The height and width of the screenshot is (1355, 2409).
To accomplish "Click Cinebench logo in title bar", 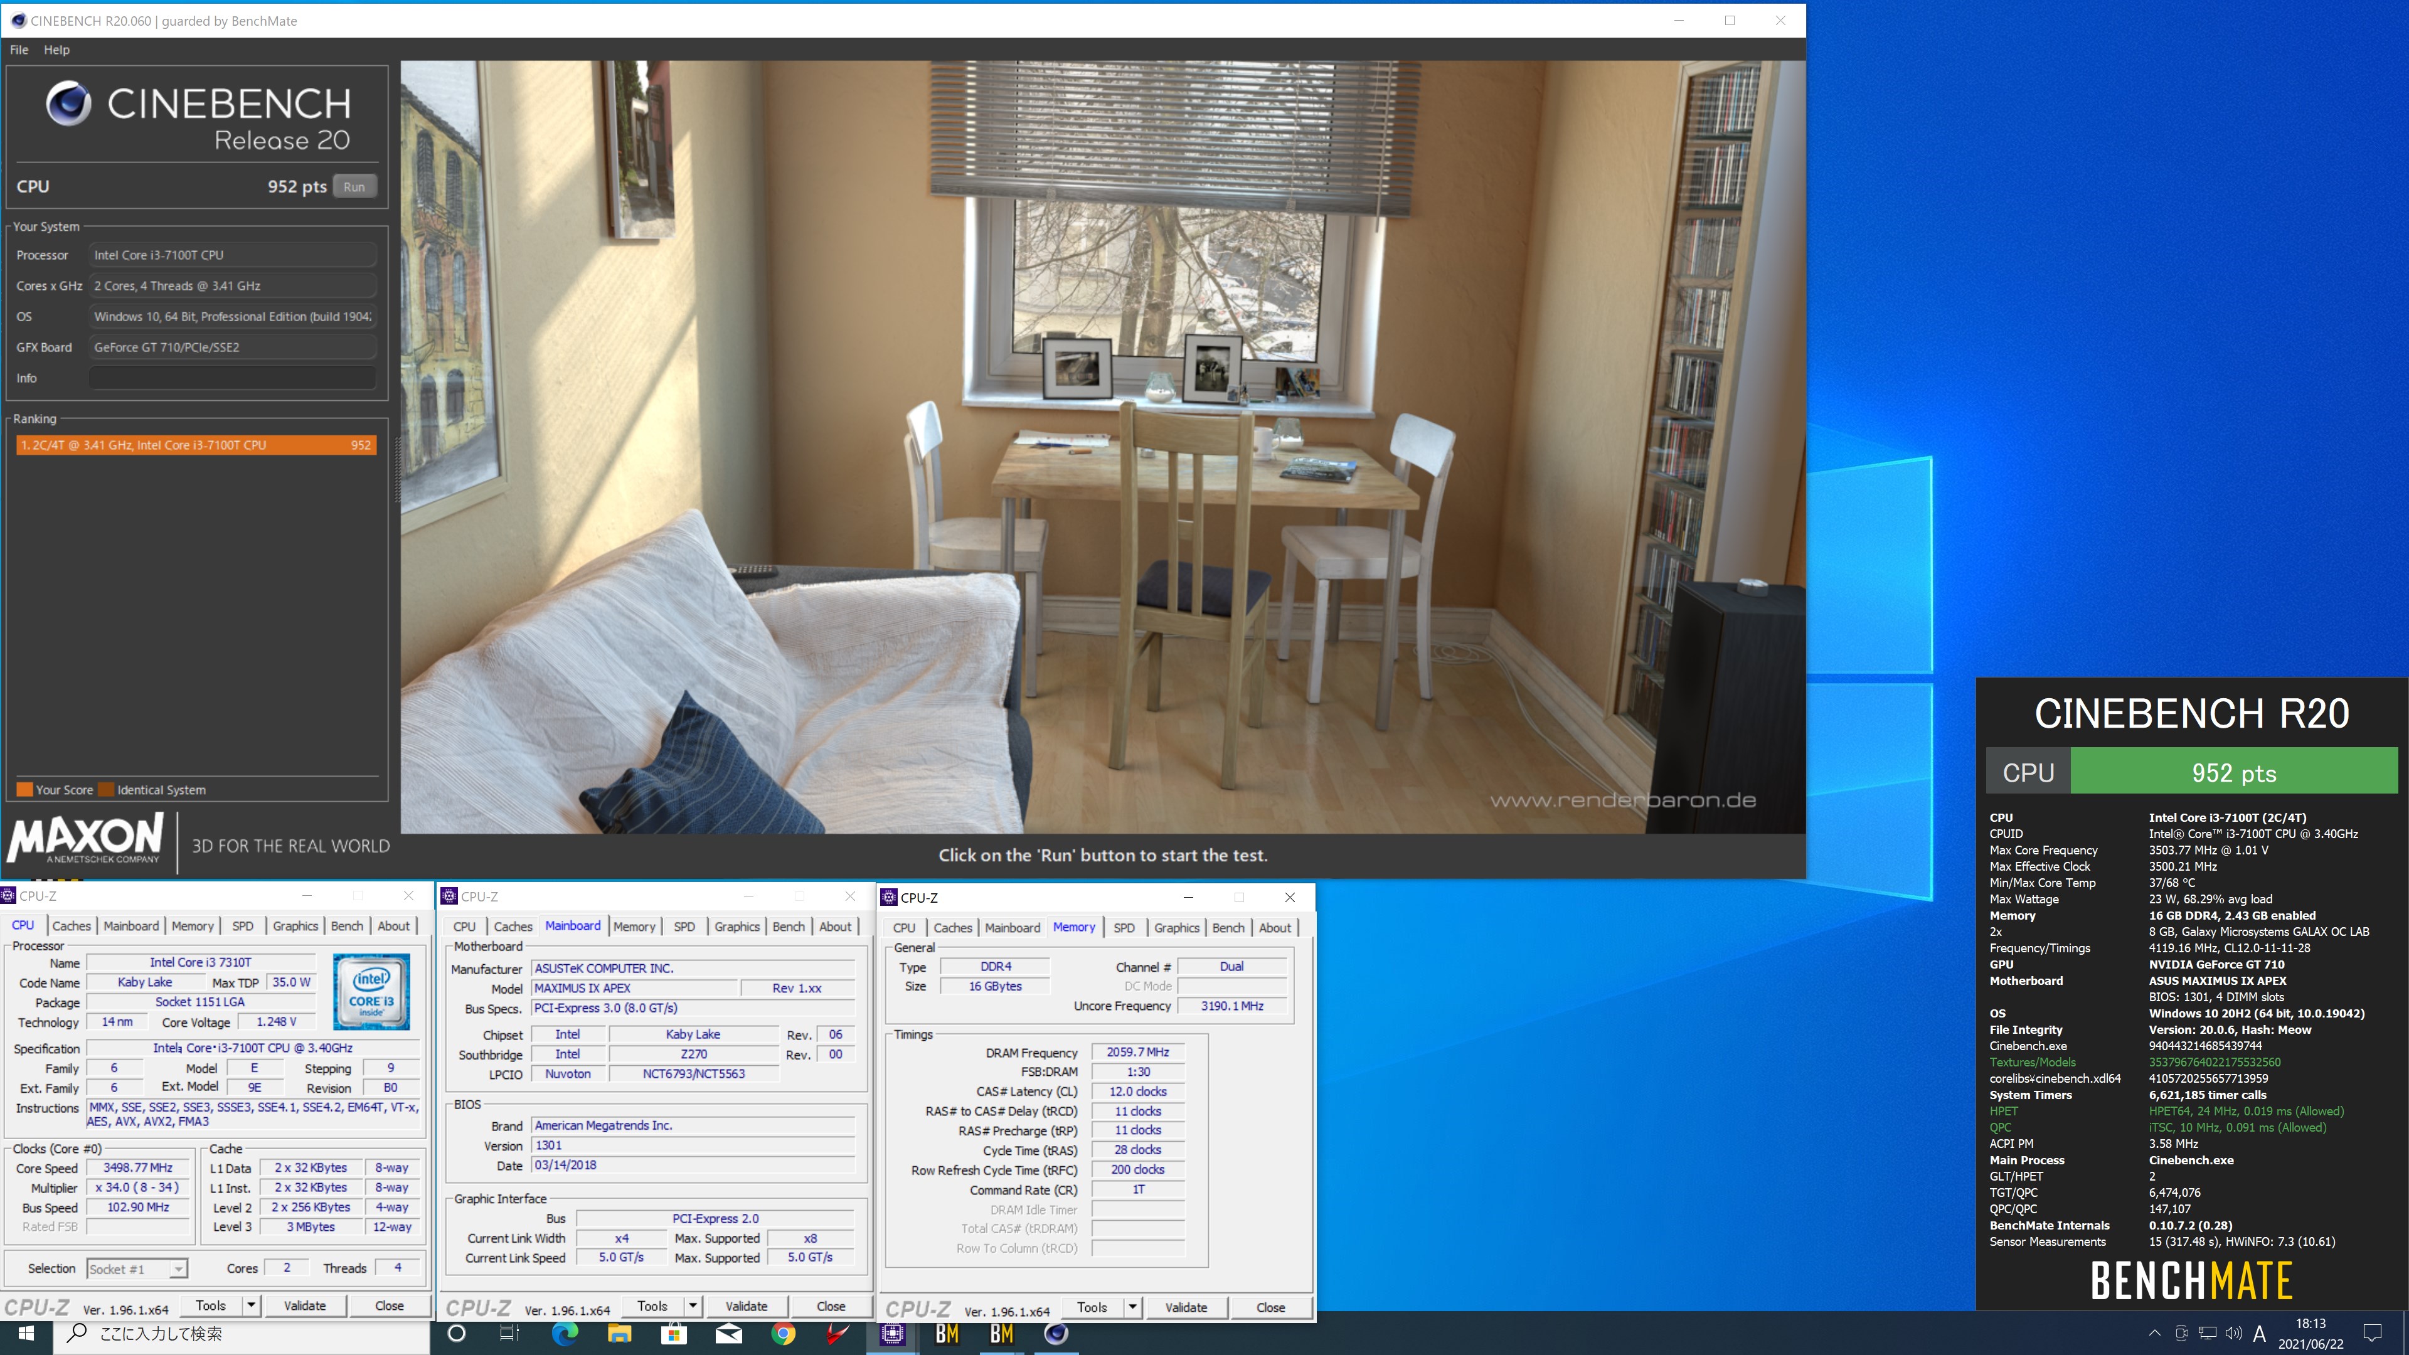I will 18,21.
